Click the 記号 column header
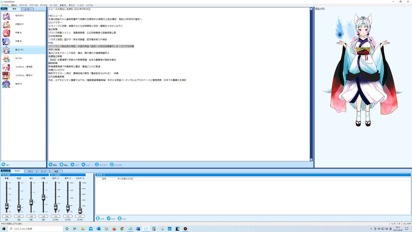Viewport: 412px width, 232px height. click(104, 179)
